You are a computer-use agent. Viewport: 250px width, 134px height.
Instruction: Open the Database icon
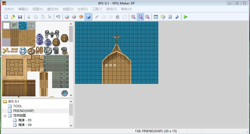tap(156, 17)
